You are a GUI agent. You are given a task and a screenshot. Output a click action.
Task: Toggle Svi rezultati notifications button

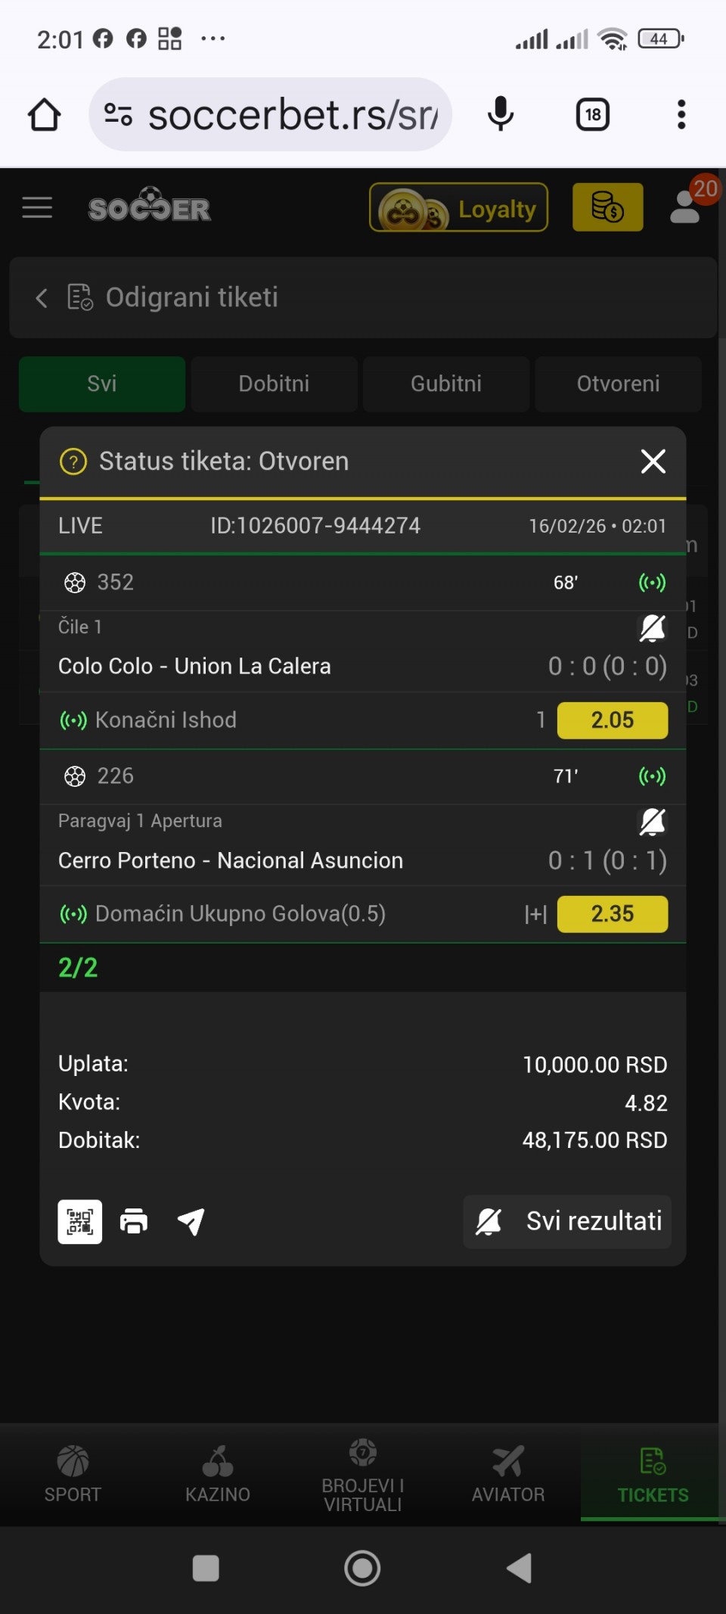point(567,1221)
